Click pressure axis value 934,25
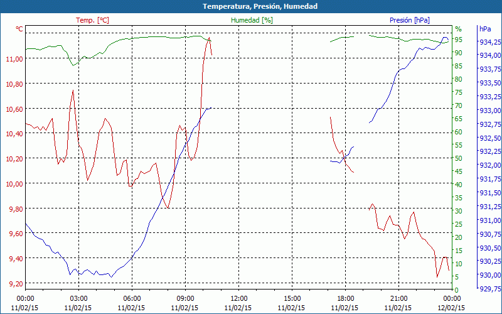Screen dimensions: 502x314 [x=490, y=41]
